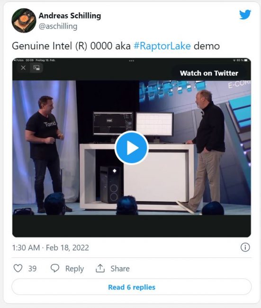Click the Watch on Twitter button
Image resolution: width=261 pixels, height=308 pixels.
click(x=209, y=73)
